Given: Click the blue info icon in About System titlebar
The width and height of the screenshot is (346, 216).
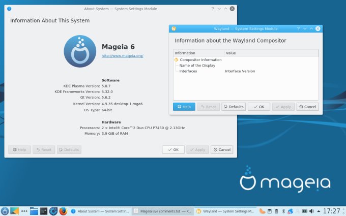Looking at the screenshot, I should pos(9,9).
